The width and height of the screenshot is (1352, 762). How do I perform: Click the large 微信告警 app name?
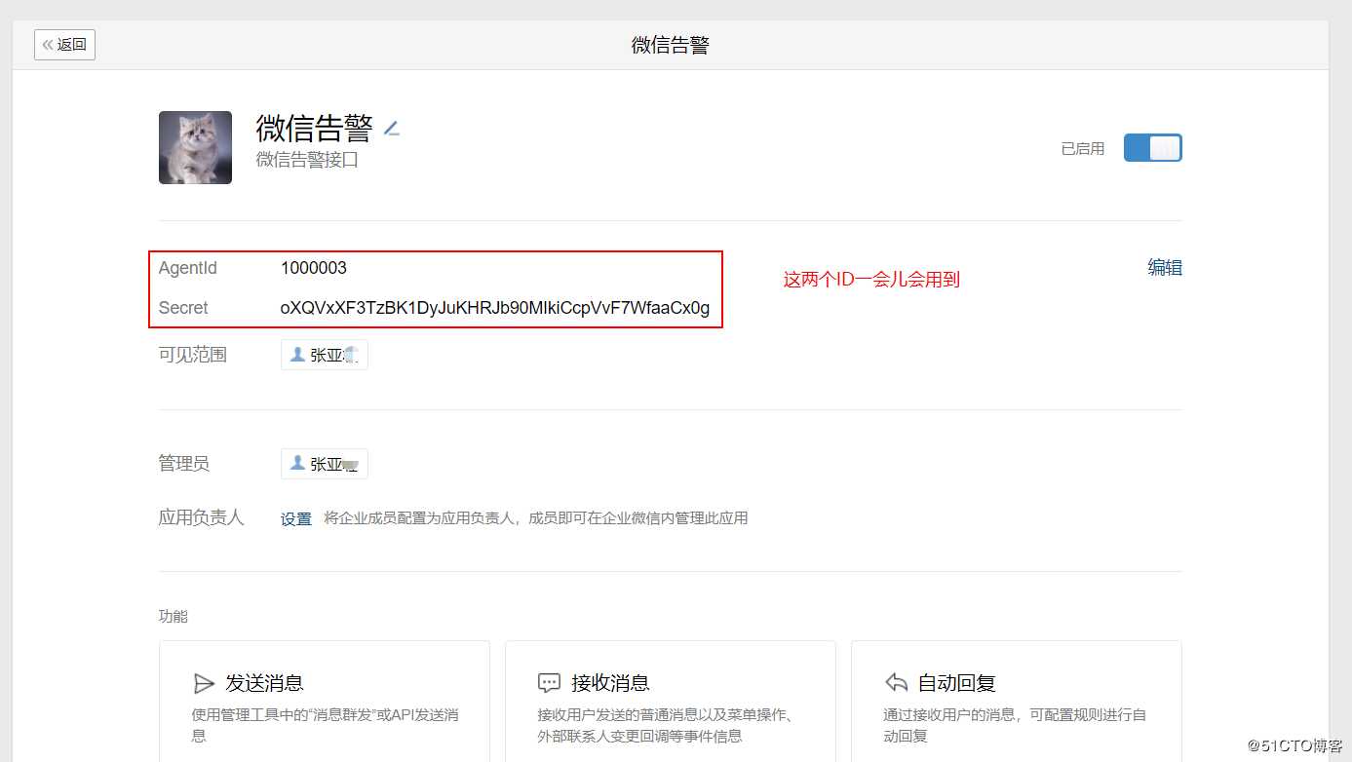tap(315, 128)
